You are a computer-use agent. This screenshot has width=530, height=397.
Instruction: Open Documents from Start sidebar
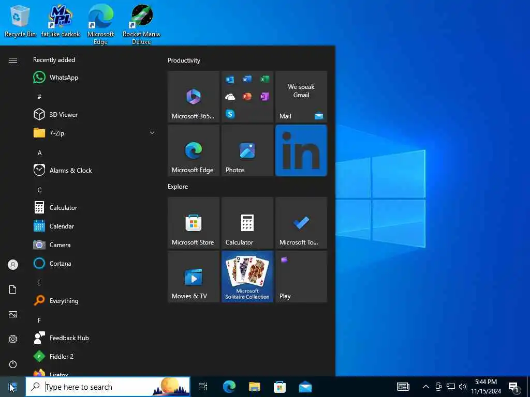13,289
